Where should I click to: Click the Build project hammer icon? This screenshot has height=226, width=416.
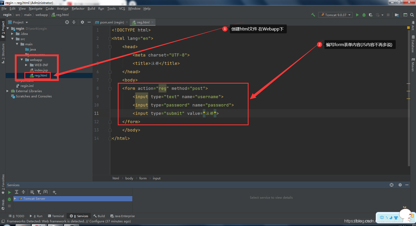pos(313,15)
